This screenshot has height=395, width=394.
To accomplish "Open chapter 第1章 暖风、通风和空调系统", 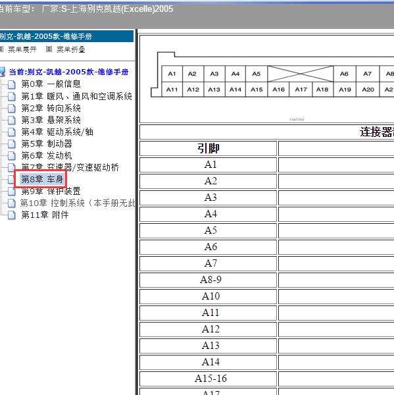I will click(76, 96).
